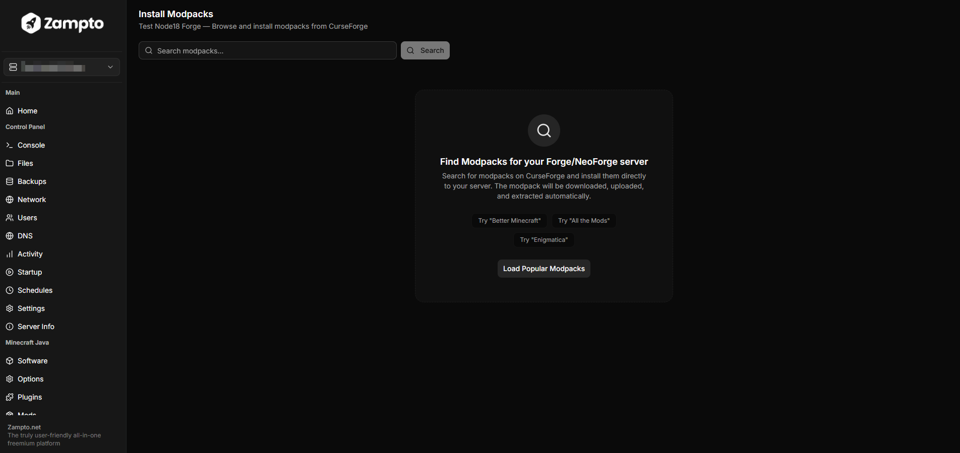Expand the server selector chevron
Viewport: 960px width, 453px height.
click(x=110, y=67)
